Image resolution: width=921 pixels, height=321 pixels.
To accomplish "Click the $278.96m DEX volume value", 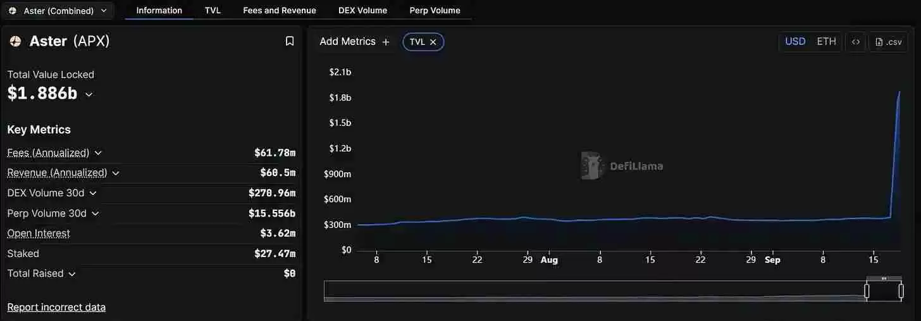I will (x=272, y=193).
